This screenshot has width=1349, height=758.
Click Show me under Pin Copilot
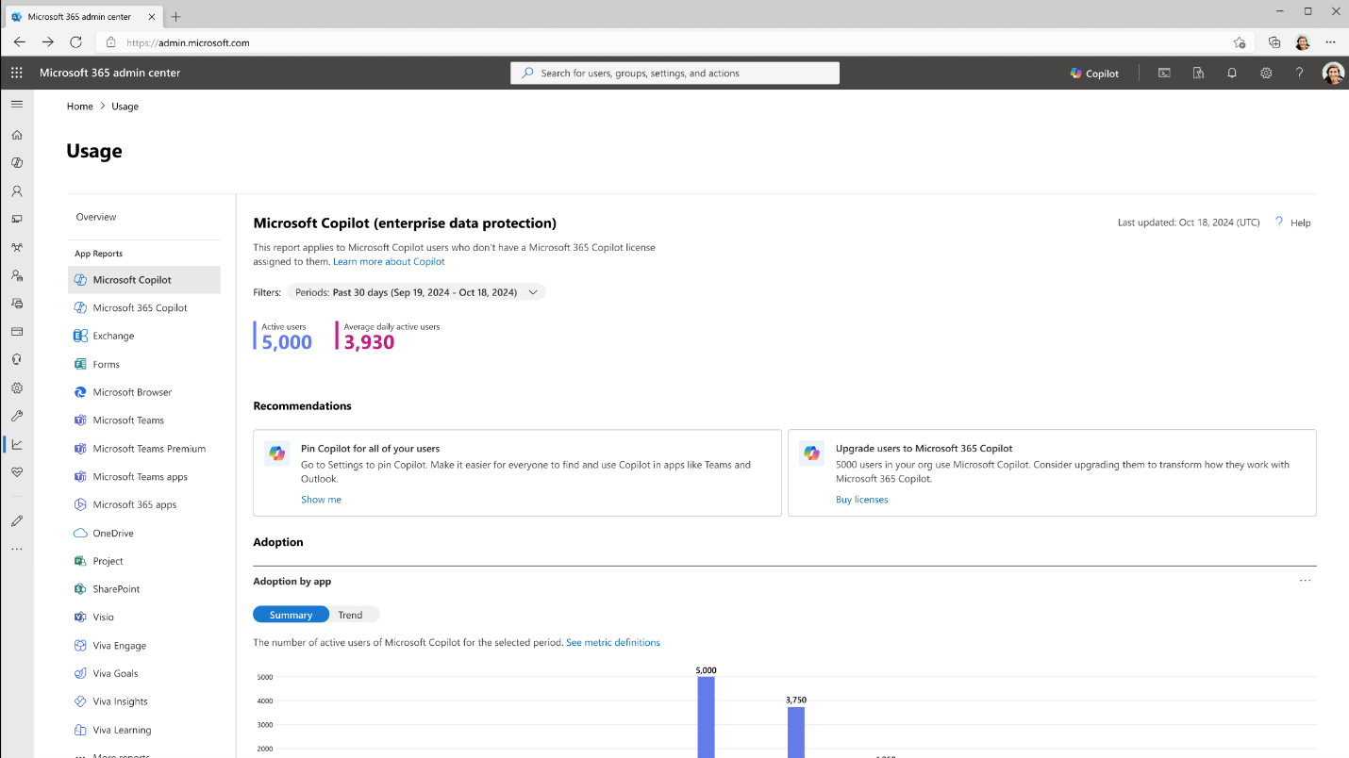click(321, 500)
